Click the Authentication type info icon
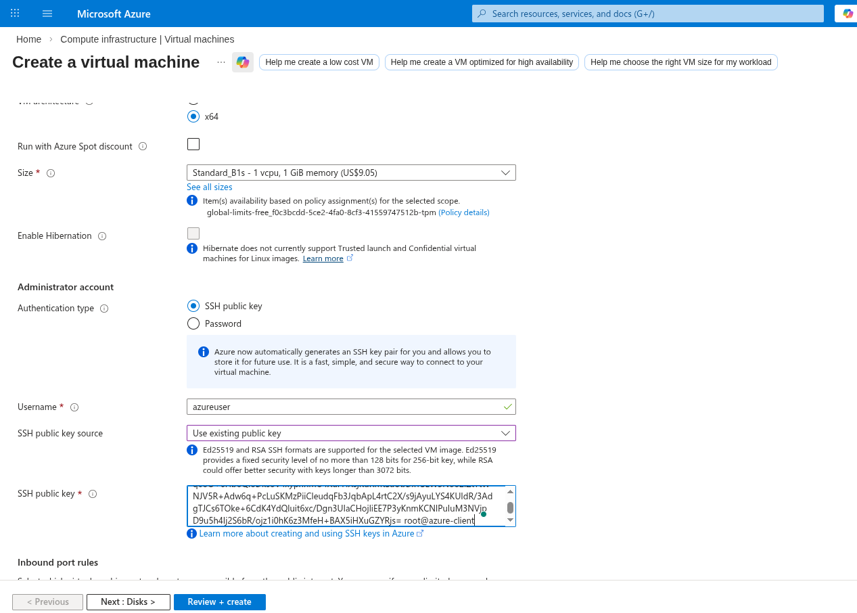Screen dimensions: 857x613 [104, 309]
